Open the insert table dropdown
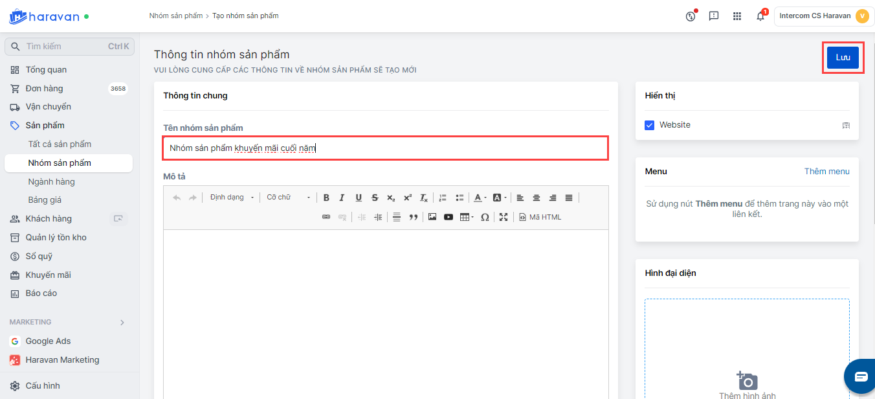 pyautogui.click(x=467, y=217)
